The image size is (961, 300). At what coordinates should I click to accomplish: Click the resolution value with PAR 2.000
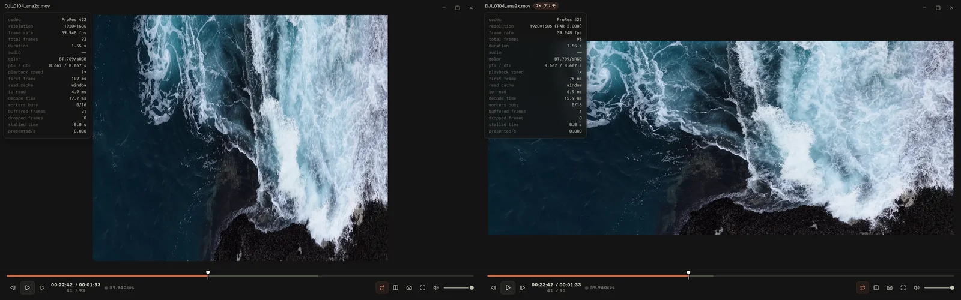[x=556, y=26]
